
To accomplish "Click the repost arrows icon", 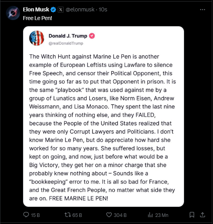I will [x=68, y=215].
